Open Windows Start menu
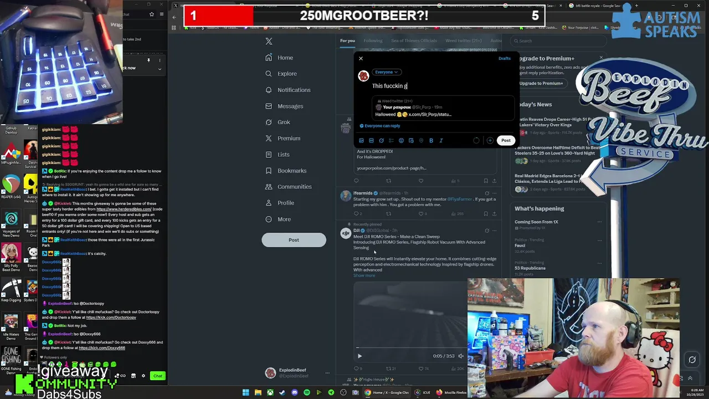 tap(245, 392)
